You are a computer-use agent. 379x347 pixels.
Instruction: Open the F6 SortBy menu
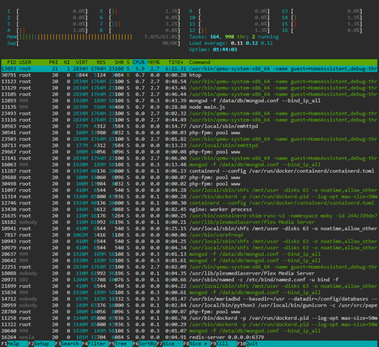pyautogui.click(x=144, y=344)
